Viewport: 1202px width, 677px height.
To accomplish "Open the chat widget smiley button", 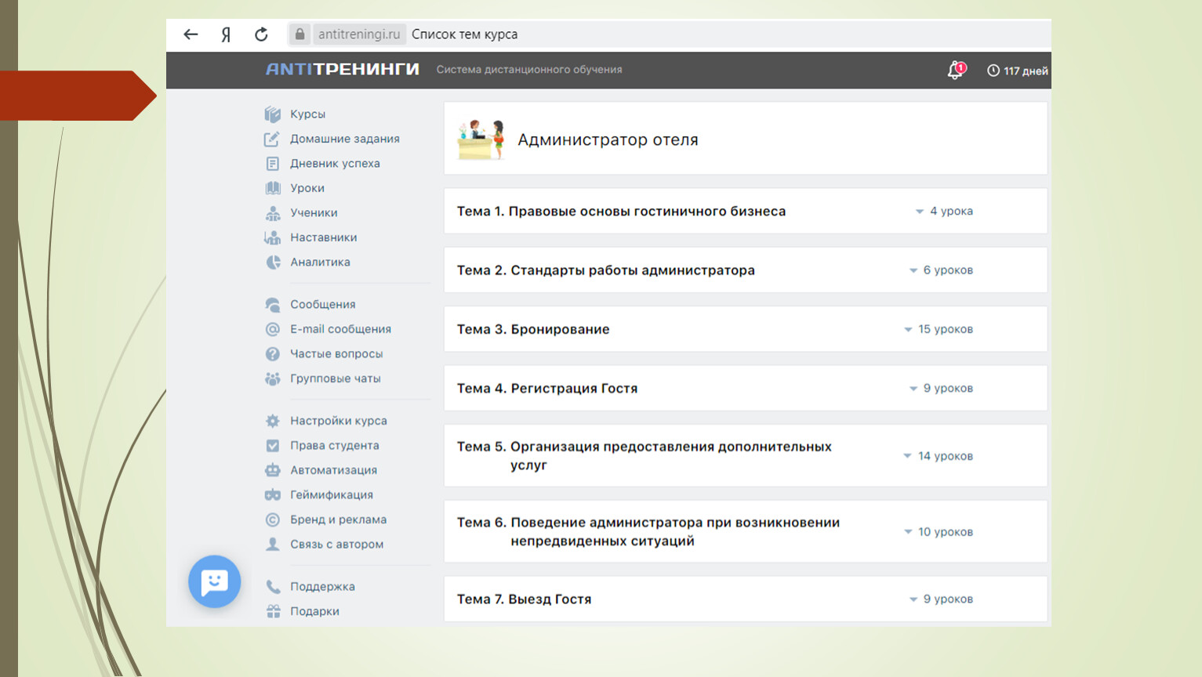I will click(x=214, y=581).
